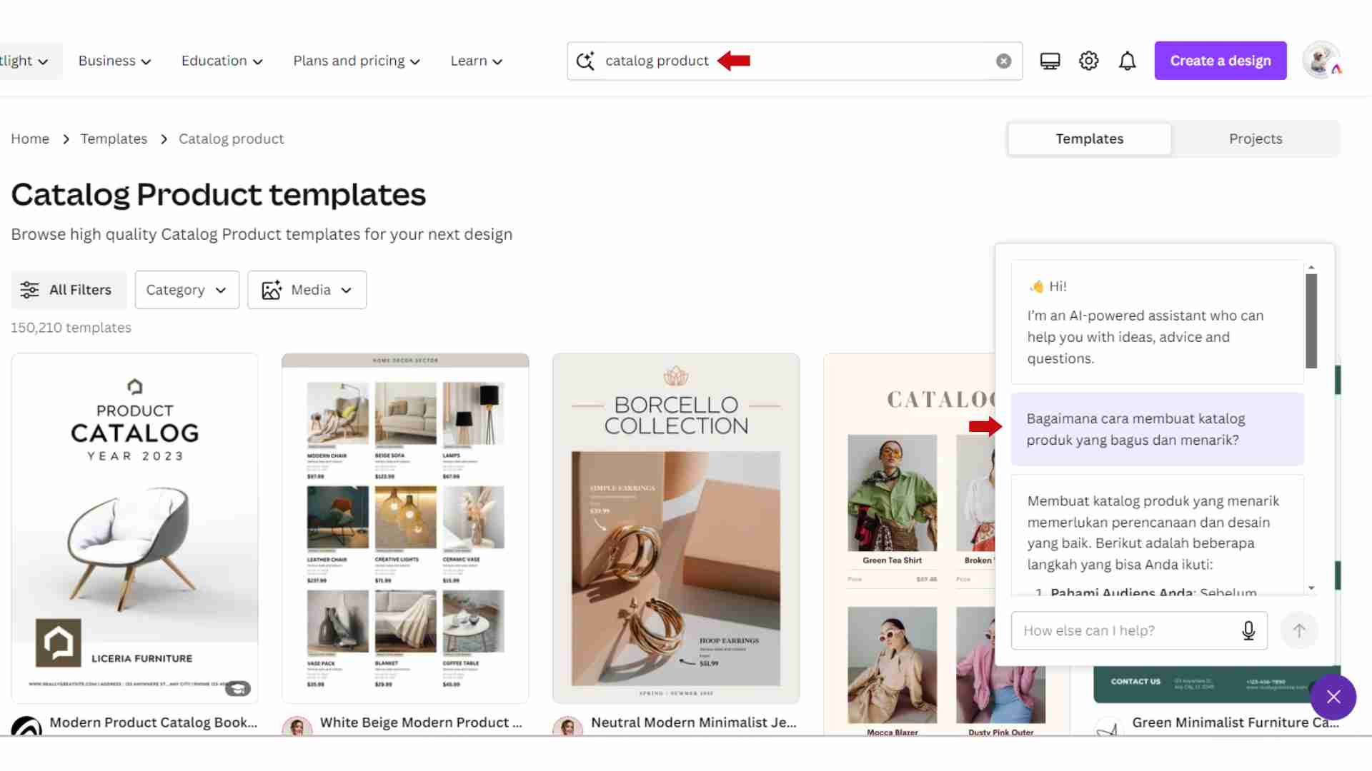This screenshot has height=771, width=1372.
Task: Open the All Filters toggle button
Action: [68, 289]
